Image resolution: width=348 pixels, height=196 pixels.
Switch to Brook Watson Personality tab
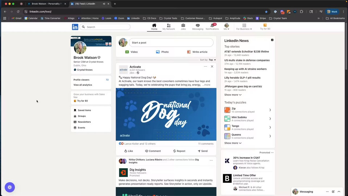coord(46,4)
